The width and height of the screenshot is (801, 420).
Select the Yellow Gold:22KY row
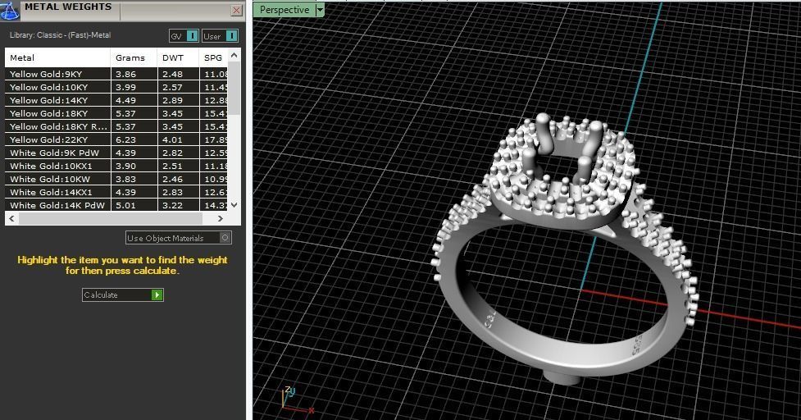click(x=116, y=140)
